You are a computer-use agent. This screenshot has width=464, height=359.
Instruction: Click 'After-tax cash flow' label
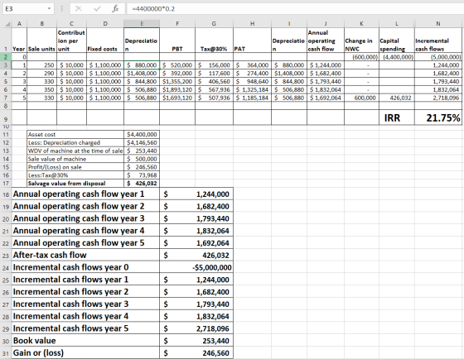coord(85,255)
